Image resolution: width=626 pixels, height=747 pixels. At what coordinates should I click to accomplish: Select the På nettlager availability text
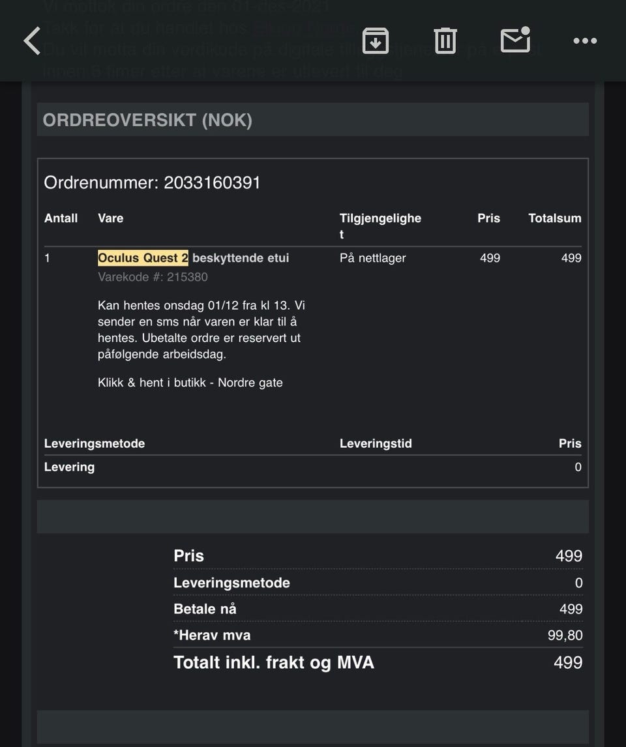pyautogui.click(x=372, y=257)
